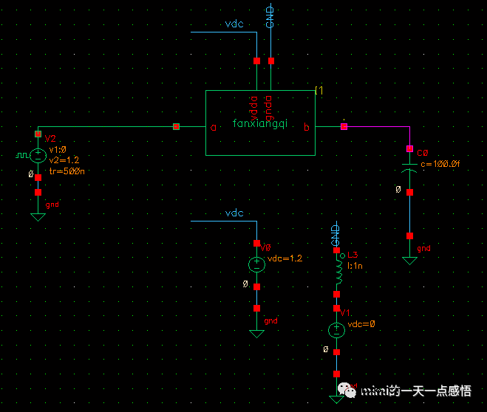Select the vdc wire label above inverter
Viewport: 487px width, 412px height.
(x=234, y=24)
